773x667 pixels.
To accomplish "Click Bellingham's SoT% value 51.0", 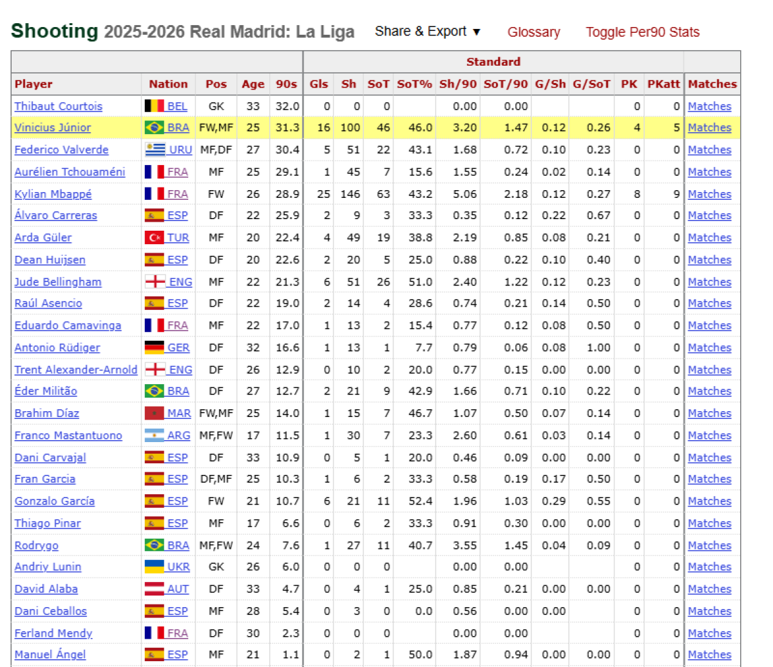I will (421, 282).
